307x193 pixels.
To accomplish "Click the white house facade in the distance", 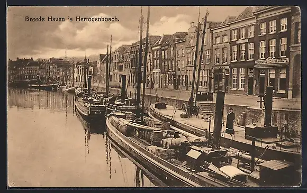I will 80,73.
